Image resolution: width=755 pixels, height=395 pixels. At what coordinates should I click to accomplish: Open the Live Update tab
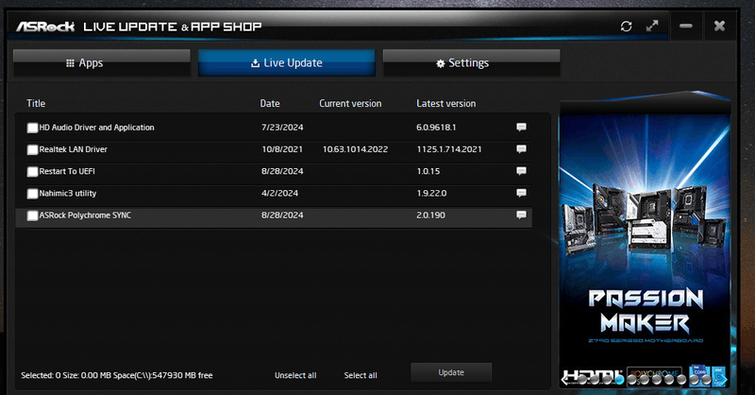(287, 62)
